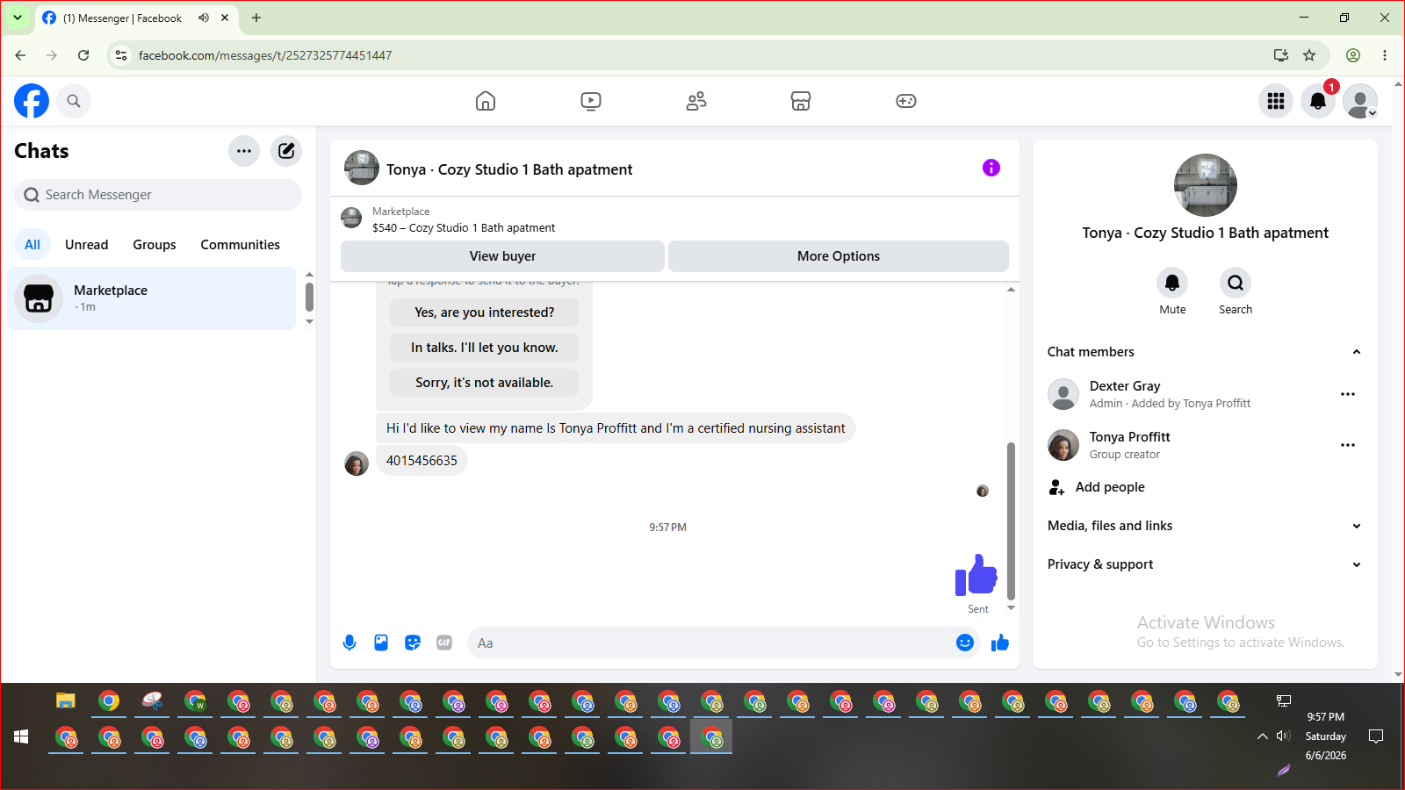
Task: Open the Marketplace icon in top navigation
Action: coord(801,101)
